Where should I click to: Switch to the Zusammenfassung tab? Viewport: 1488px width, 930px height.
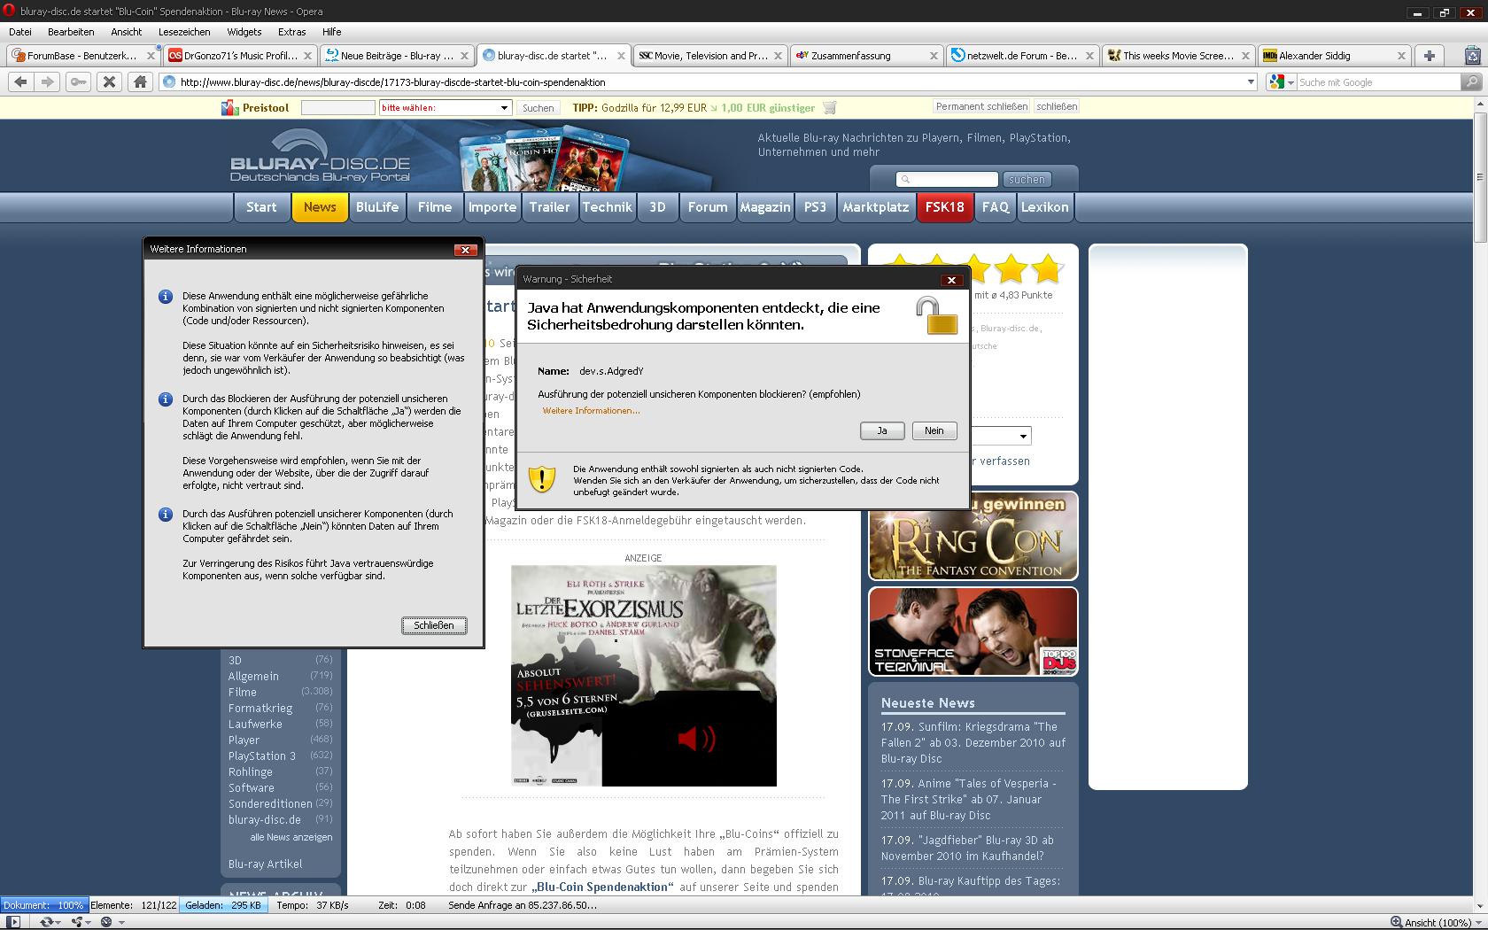click(x=865, y=55)
